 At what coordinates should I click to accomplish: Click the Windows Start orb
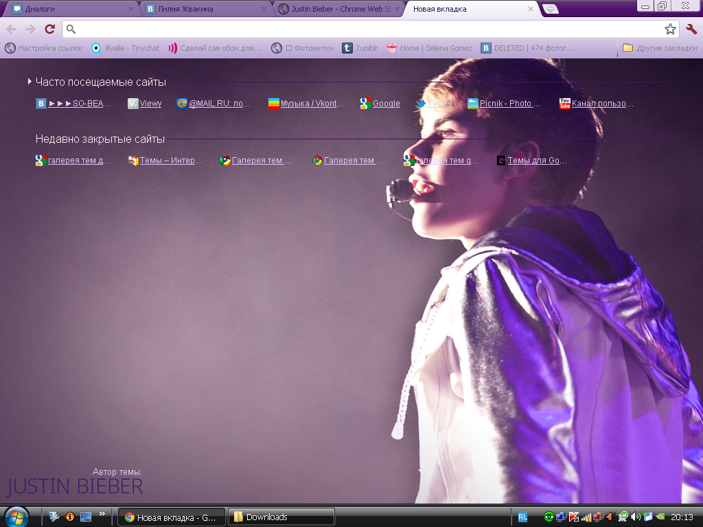[x=16, y=516]
